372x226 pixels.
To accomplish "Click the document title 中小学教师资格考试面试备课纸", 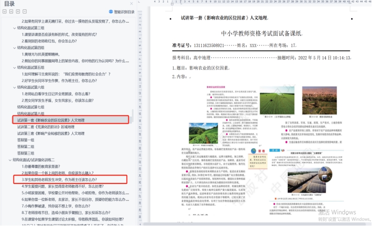I will click(261, 33).
